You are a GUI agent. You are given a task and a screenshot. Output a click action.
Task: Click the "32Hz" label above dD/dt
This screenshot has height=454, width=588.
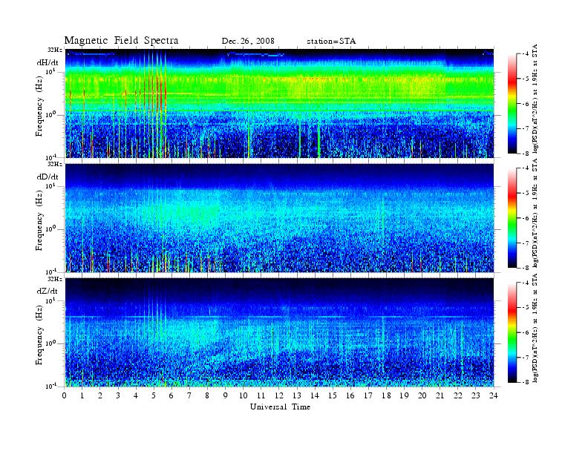point(55,164)
